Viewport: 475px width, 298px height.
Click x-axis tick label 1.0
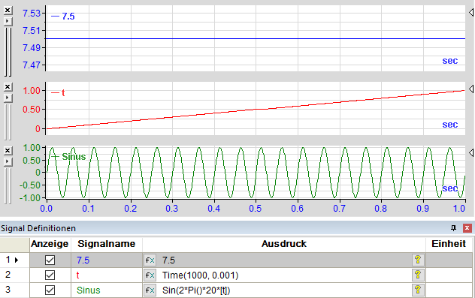[x=459, y=209]
